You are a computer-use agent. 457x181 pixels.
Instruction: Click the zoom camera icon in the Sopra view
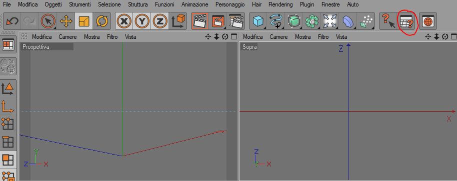(x=436, y=37)
